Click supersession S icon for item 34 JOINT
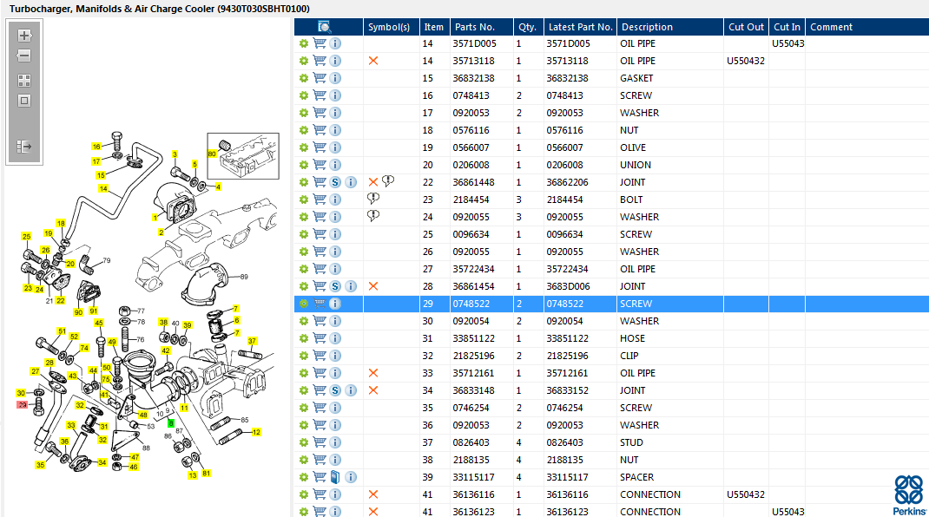This screenshot has width=929, height=517. 335,390
